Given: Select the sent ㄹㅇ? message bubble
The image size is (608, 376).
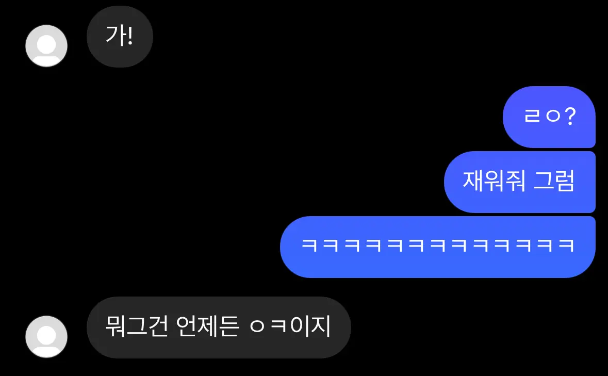Looking at the screenshot, I should tap(549, 117).
